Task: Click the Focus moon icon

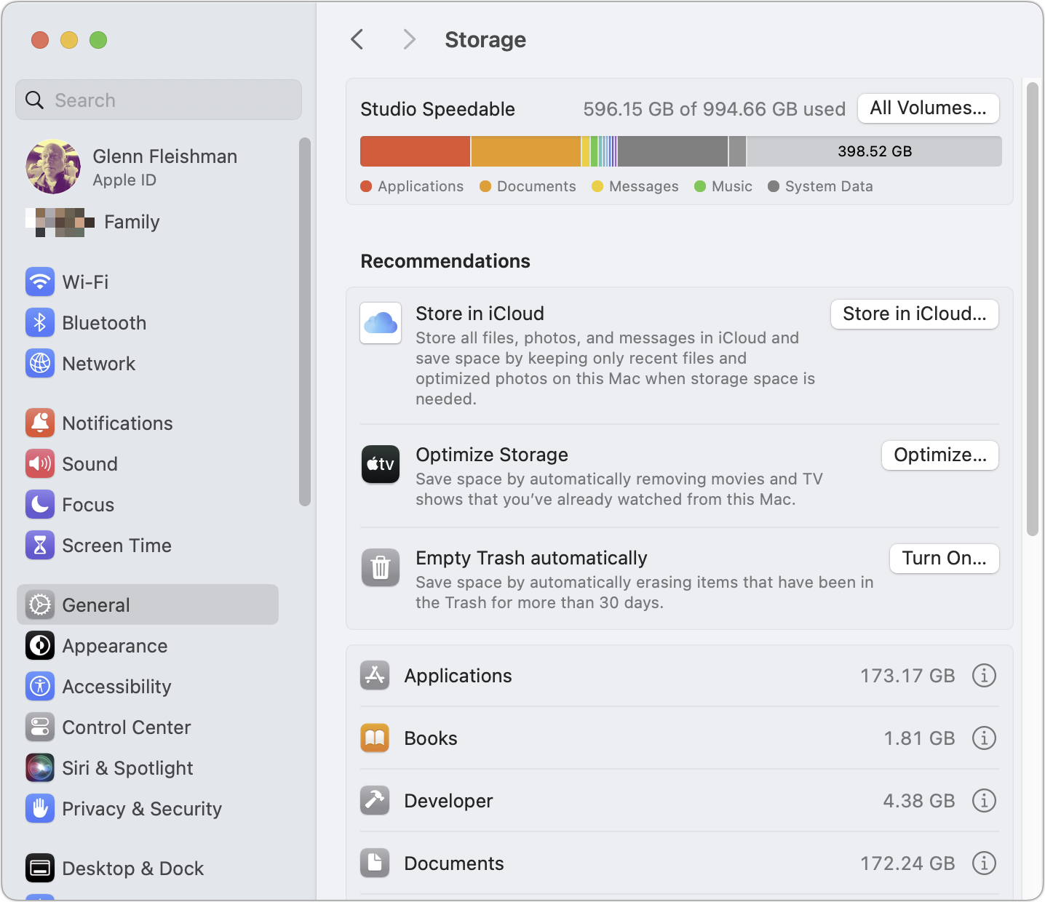Action: (40, 505)
